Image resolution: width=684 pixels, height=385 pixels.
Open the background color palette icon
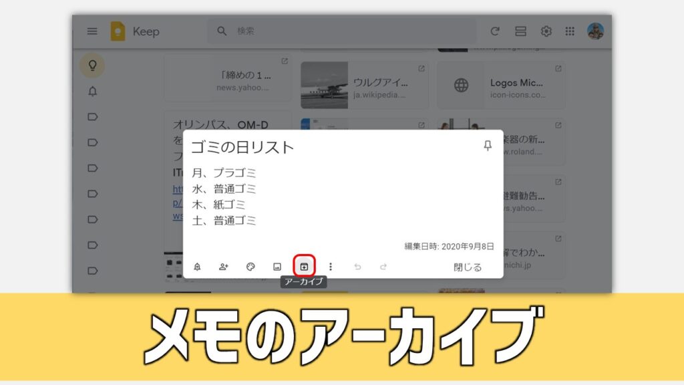coord(250,267)
